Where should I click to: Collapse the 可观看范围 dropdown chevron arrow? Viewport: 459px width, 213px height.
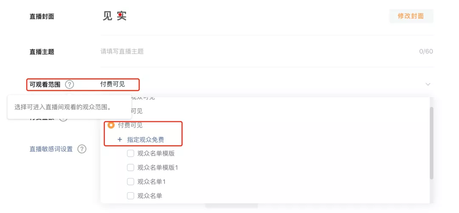pos(428,84)
